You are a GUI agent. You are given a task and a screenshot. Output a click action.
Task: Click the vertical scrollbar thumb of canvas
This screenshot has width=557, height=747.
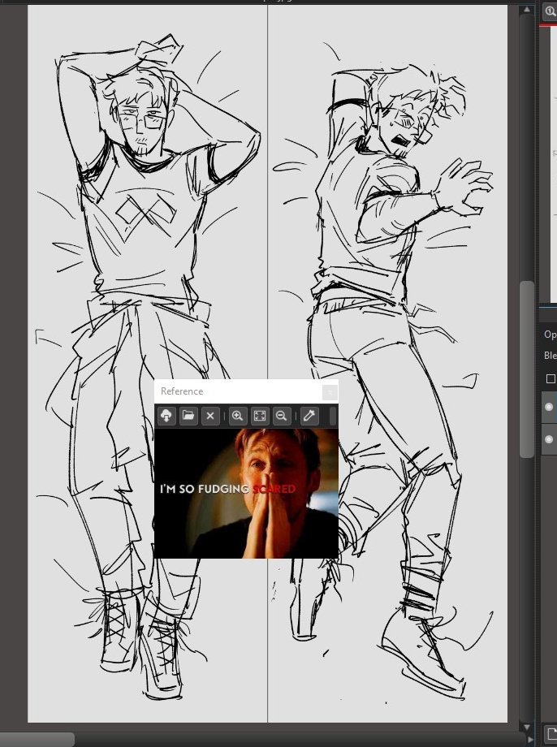526,369
